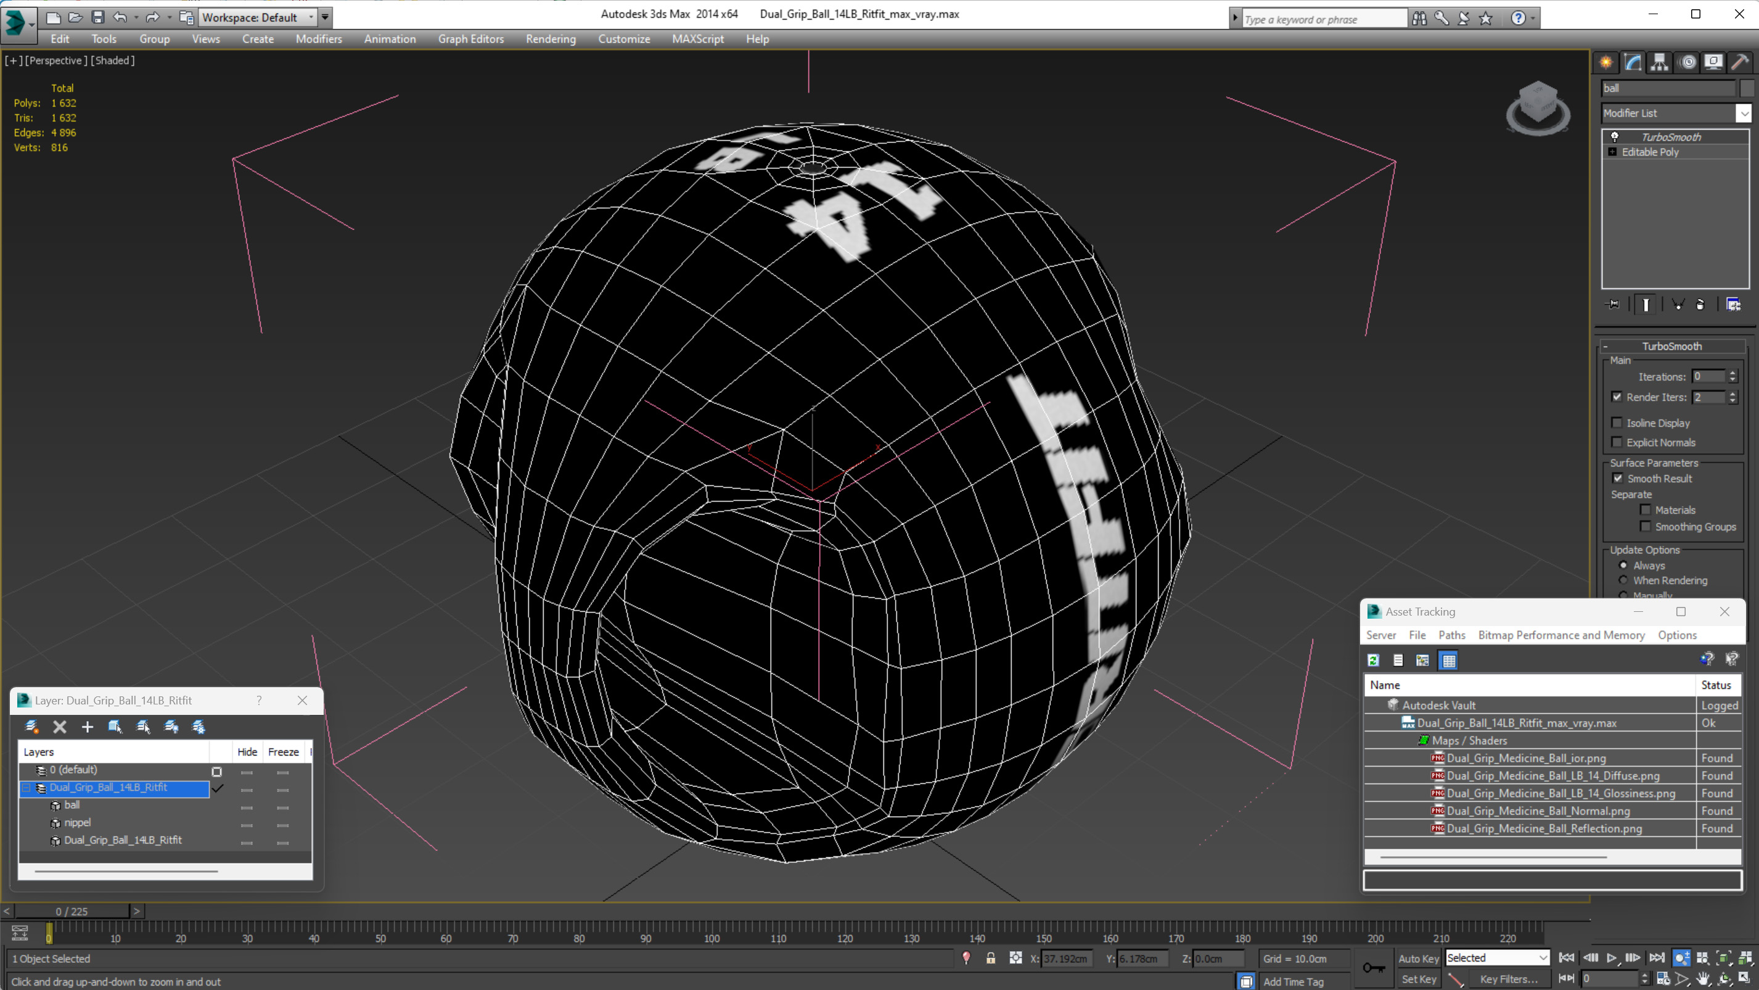Enable the Explicit Normals checkbox
This screenshot has width=1759, height=990.
pyautogui.click(x=1617, y=442)
